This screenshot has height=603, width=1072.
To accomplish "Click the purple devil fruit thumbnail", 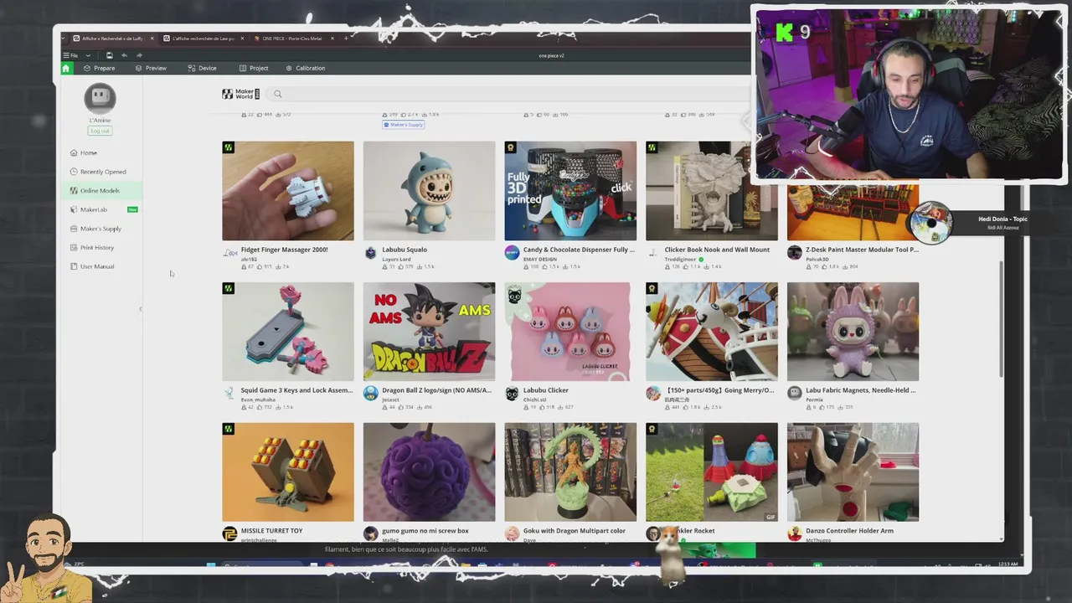I will pyautogui.click(x=429, y=472).
